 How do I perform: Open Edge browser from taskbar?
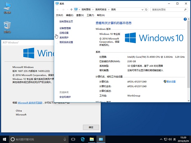coord(83,139)
